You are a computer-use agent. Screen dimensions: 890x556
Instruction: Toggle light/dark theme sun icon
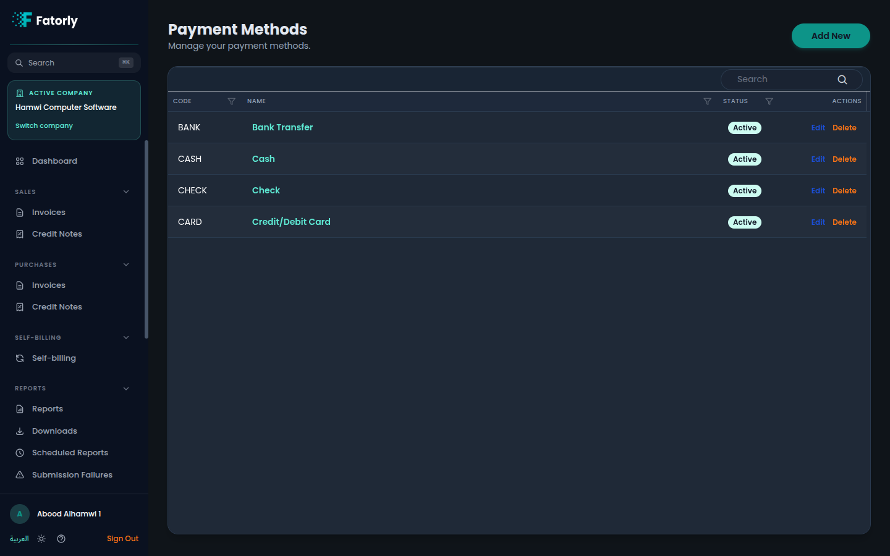(x=41, y=539)
